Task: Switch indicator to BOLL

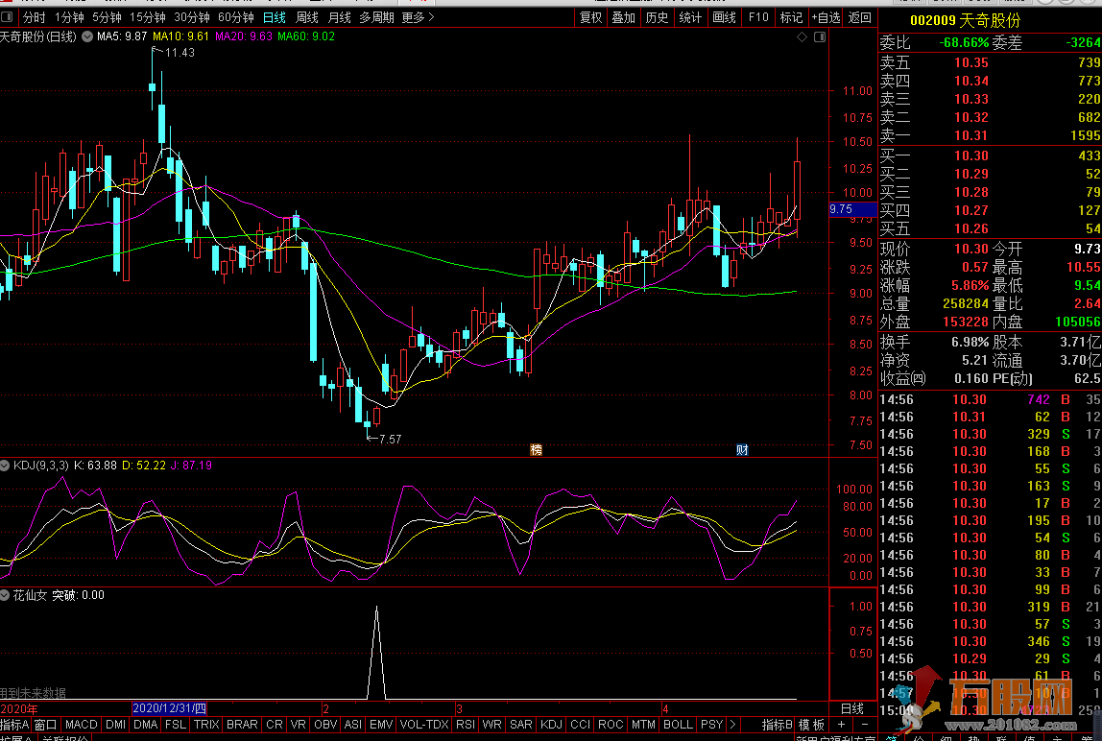Action: click(x=679, y=724)
